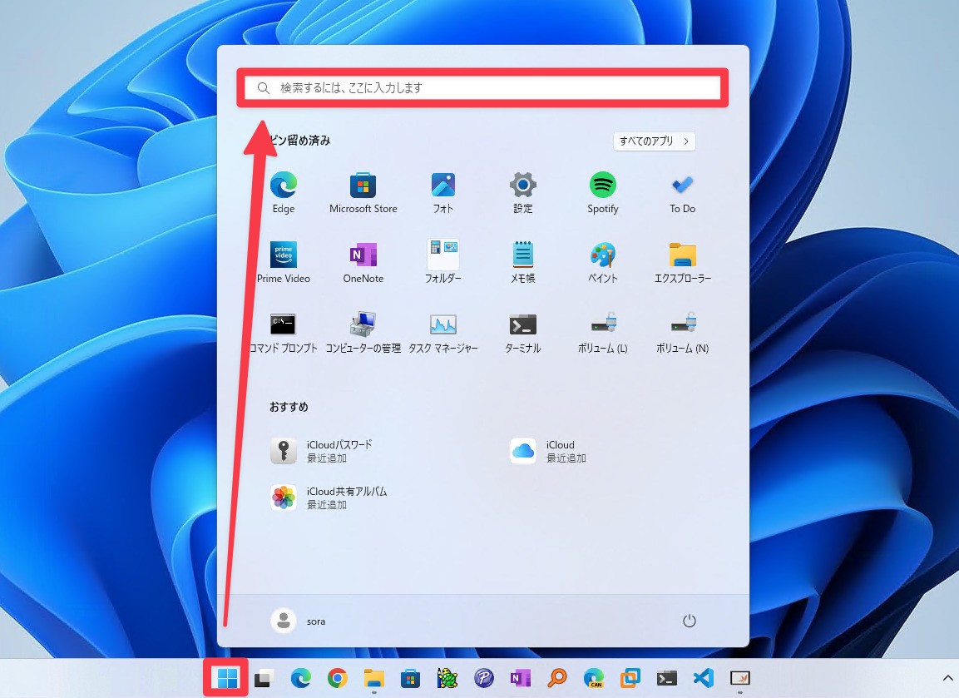Open the orange magnifier app on the taskbar

[557, 678]
